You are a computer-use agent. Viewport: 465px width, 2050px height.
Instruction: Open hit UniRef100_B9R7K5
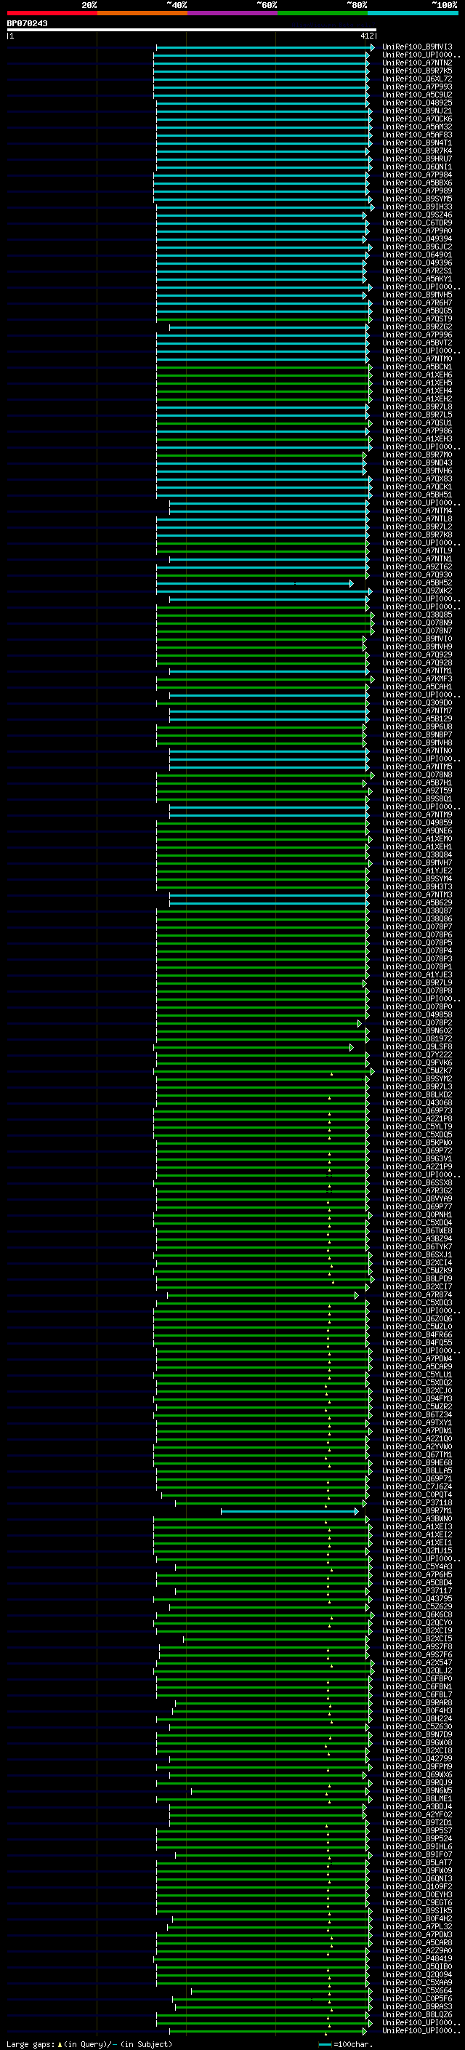(417, 71)
